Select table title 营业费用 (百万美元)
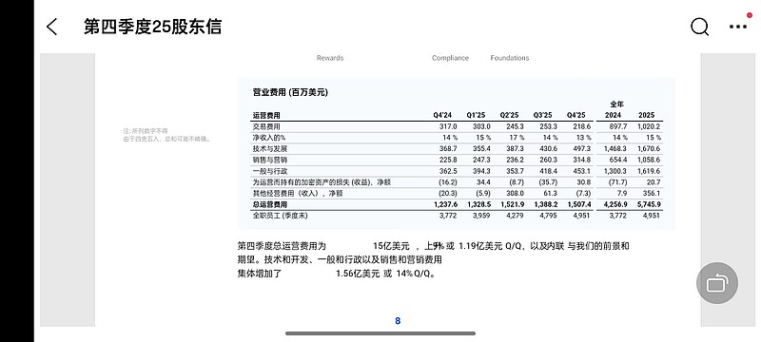The image size is (761, 342). pos(290,92)
